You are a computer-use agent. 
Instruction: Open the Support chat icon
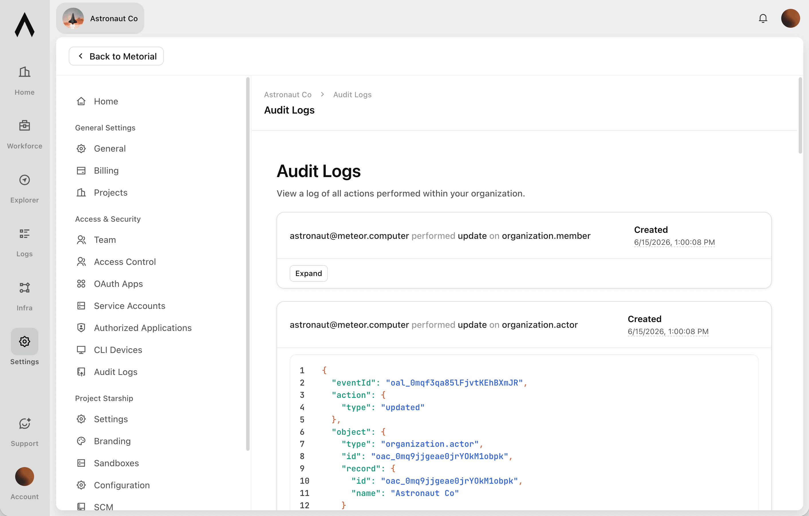[25, 424]
